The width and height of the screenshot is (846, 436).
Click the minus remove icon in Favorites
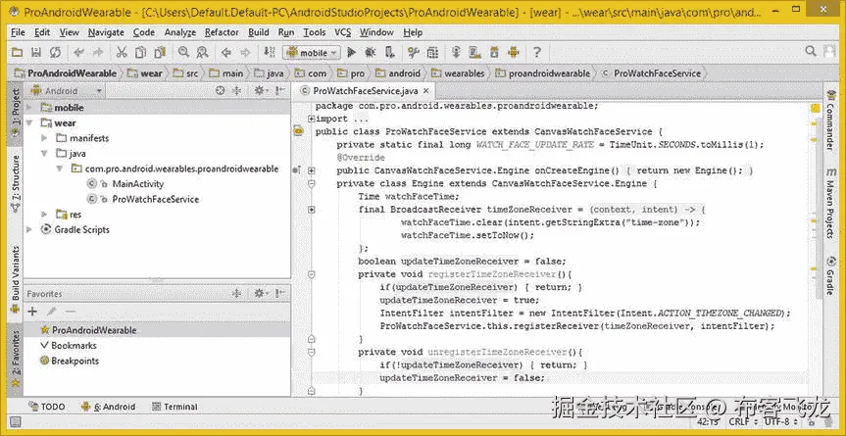[x=71, y=312]
